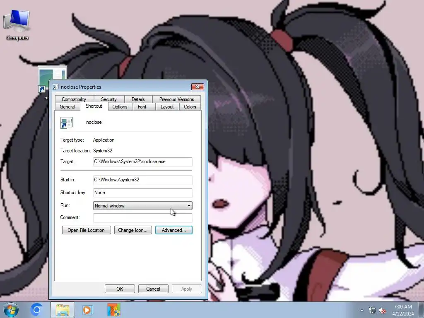The width and height of the screenshot is (424, 318).
Task: Click the 'Application' target type value
Action: point(104,140)
